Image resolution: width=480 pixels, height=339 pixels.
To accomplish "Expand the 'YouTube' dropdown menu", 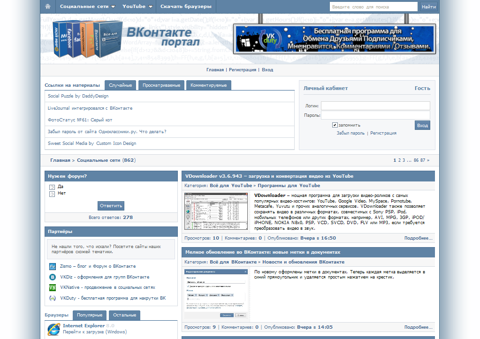I will (137, 7).
